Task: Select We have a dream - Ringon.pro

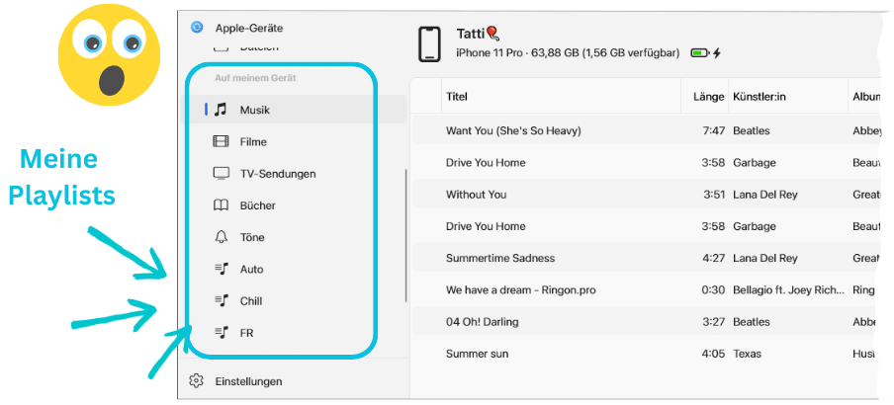Action: (x=520, y=290)
